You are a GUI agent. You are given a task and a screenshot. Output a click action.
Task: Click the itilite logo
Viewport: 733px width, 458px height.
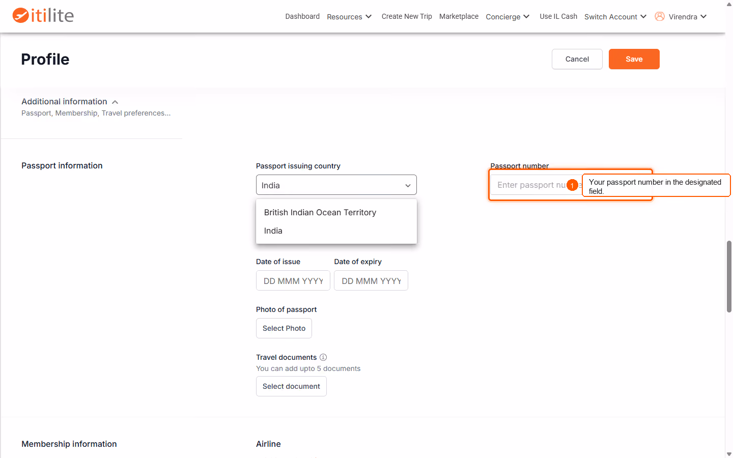click(x=43, y=15)
